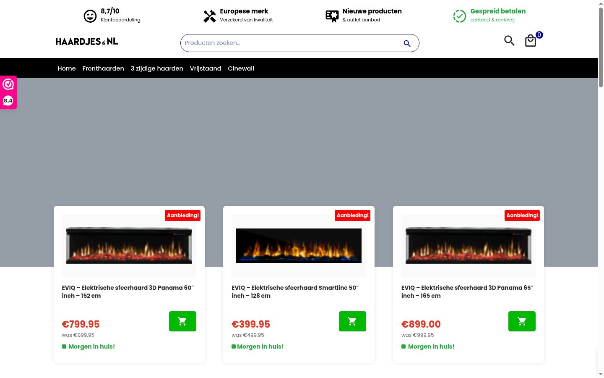Viewport: 604px width, 378px height.
Task: Click the HAARDJES.NL logo
Action: (87, 41)
